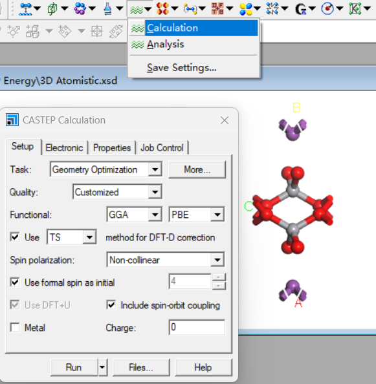The width and height of the screenshot is (376, 384).
Task: Uncheck the Use DFT-D correction checkbox
Action: [x=15, y=237]
